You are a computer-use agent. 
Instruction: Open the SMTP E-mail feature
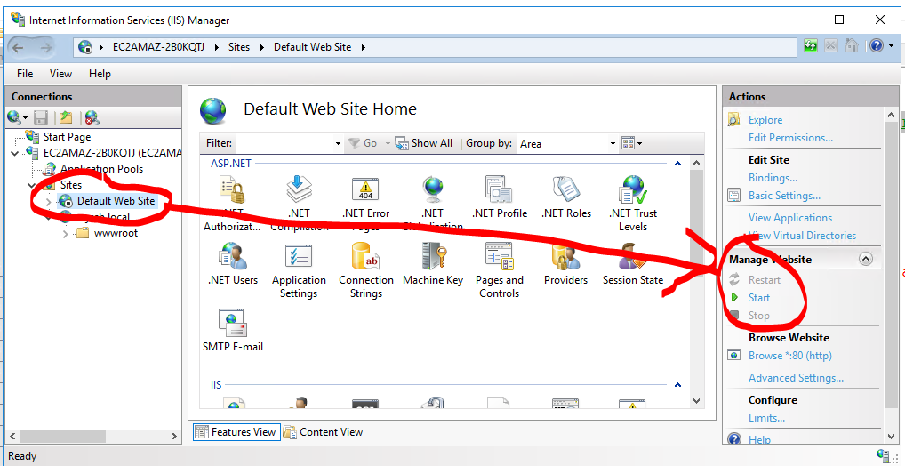[232, 325]
